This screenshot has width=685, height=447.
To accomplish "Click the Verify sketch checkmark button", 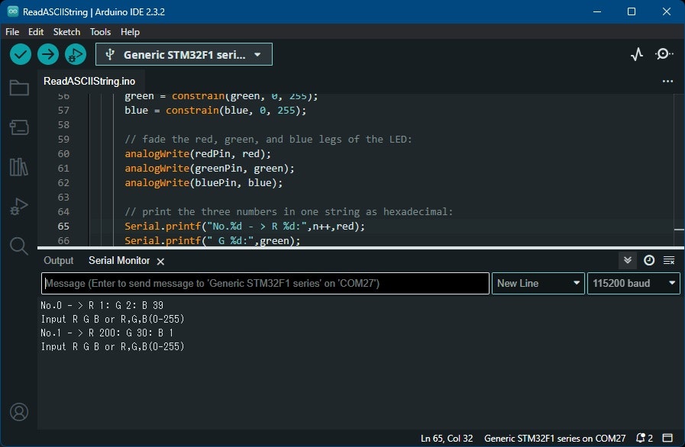I will 21,55.
